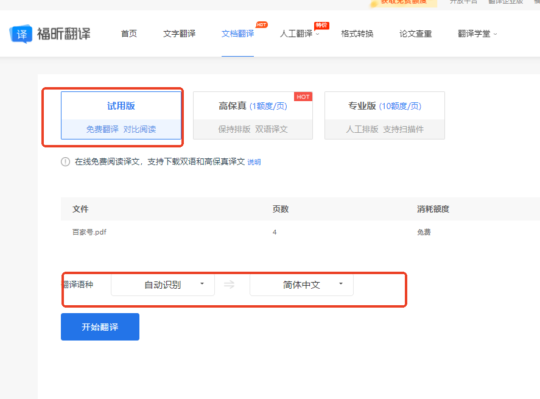This screenshot has width=540, height=399.
Task: Open the 简体中文 target language dropdown
Action: 301,284
